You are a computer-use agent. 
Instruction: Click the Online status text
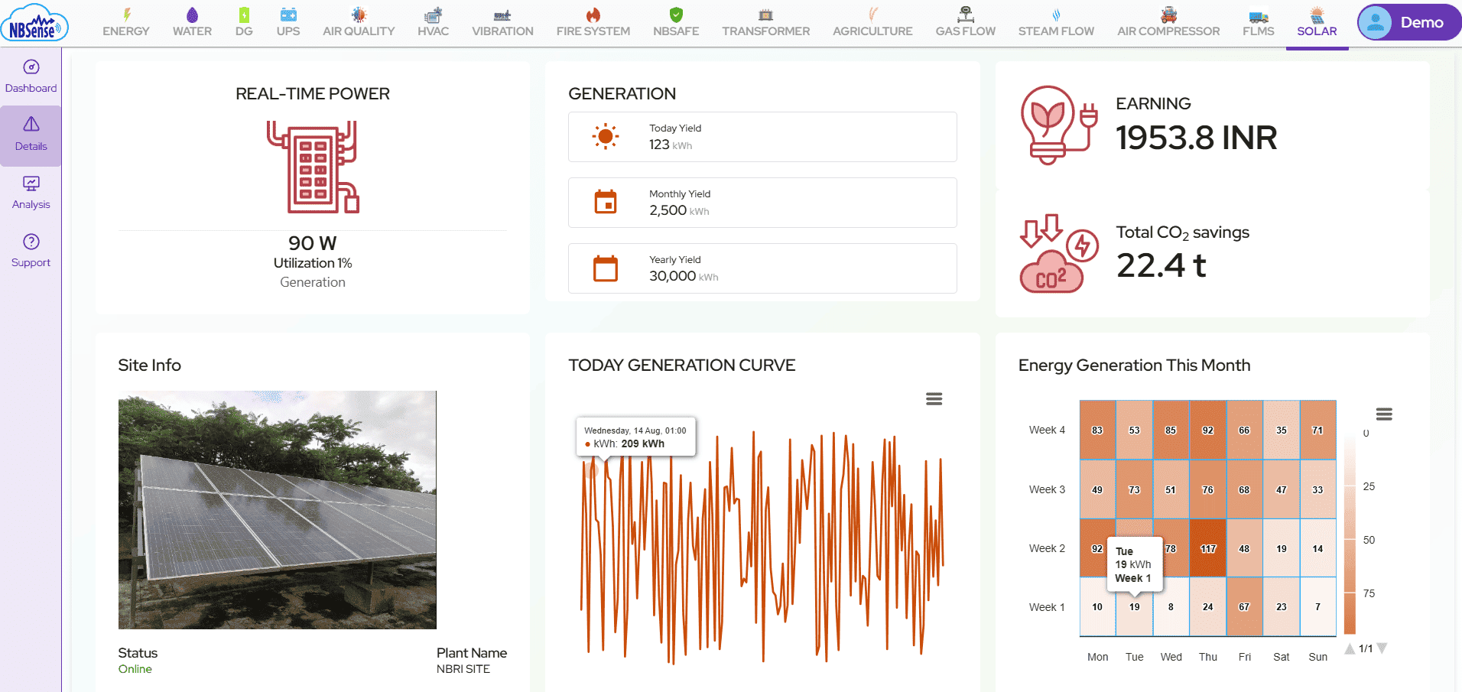point(135,669)
